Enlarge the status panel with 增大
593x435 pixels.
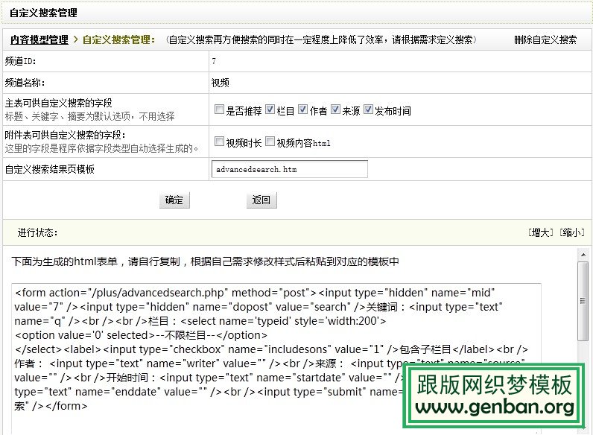(540, 232)
